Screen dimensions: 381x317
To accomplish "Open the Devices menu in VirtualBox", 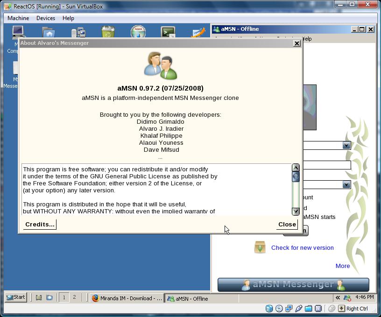I will click(46, 18).
